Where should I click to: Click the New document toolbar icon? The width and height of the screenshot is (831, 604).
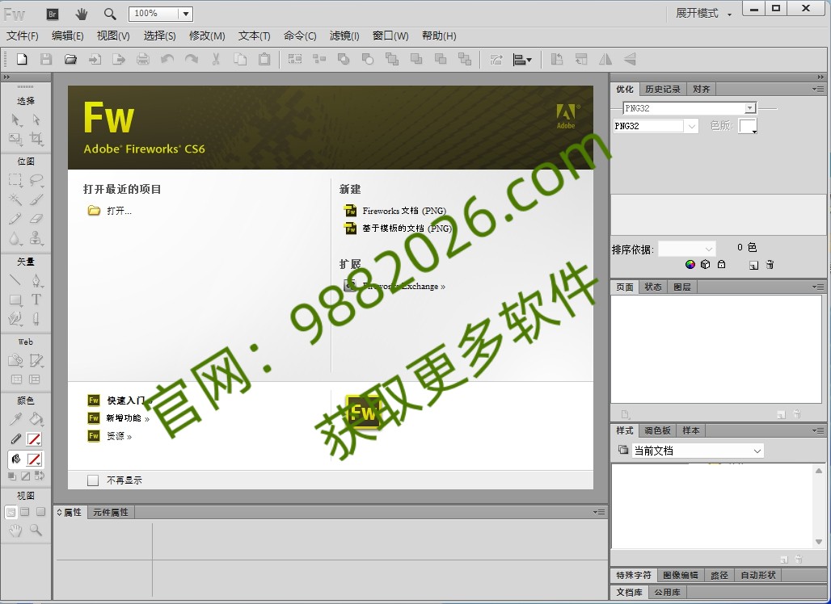[22, 59]
